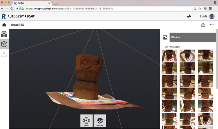Click the URL address bar

point(108,8)
